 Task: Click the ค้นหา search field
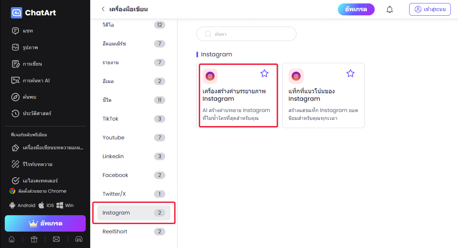[246, 34]
